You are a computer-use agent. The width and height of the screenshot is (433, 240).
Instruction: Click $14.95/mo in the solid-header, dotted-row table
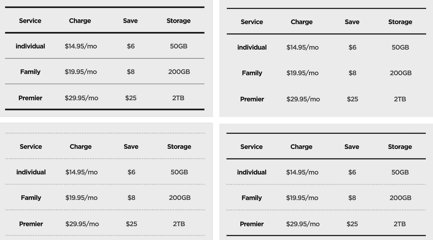[x=302, y=172]
